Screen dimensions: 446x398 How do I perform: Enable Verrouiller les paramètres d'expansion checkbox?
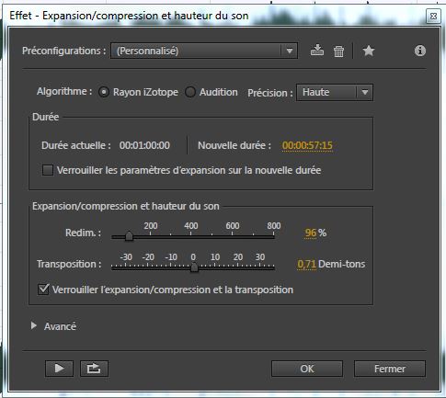(x=48, y=170)
